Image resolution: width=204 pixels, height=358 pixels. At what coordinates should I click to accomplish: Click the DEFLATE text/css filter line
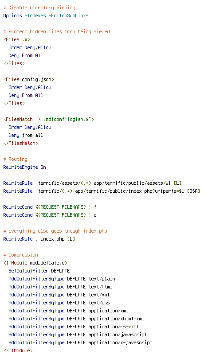59,303
